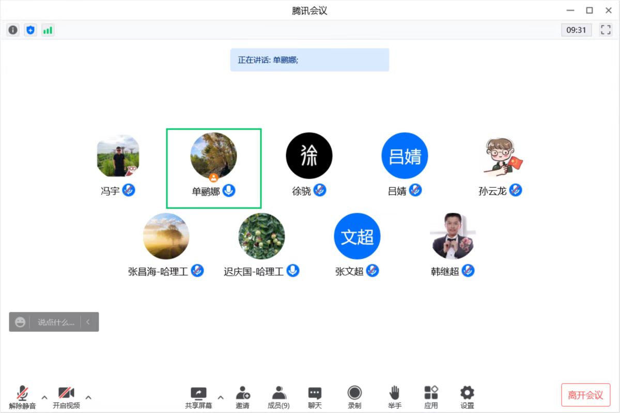Click the 离开会议 leave button
620x413 pixels.
[x=585, y=395]
